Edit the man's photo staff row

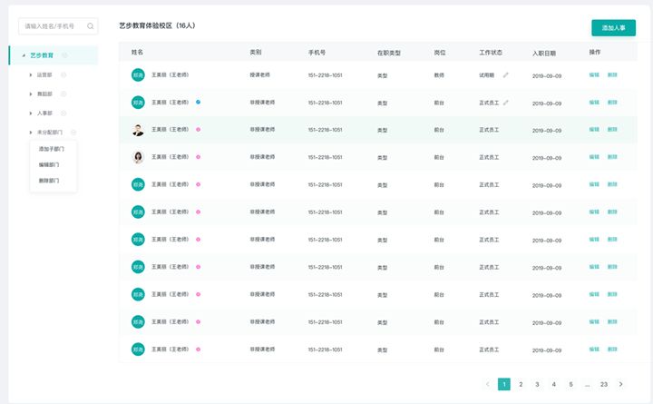click(594, 129)
